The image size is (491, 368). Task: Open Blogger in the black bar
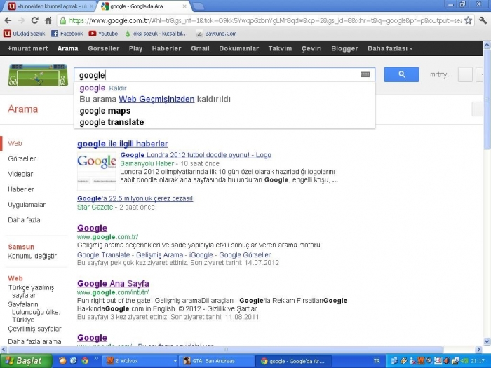click(344, 48)
